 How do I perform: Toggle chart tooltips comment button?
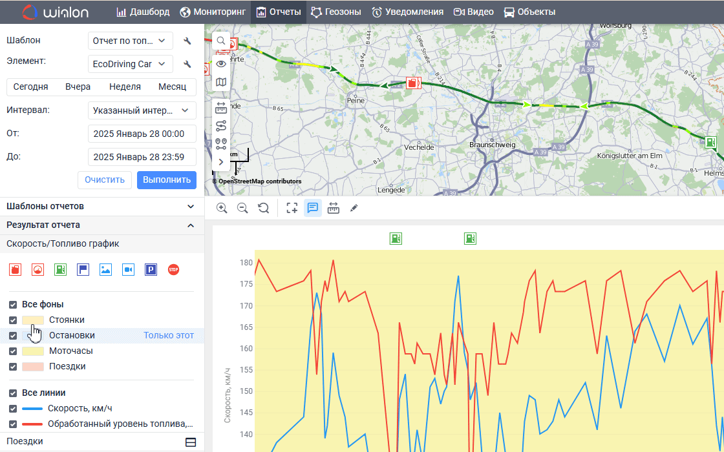tap(313, 208)
